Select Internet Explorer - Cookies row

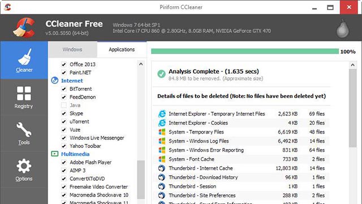242,123
